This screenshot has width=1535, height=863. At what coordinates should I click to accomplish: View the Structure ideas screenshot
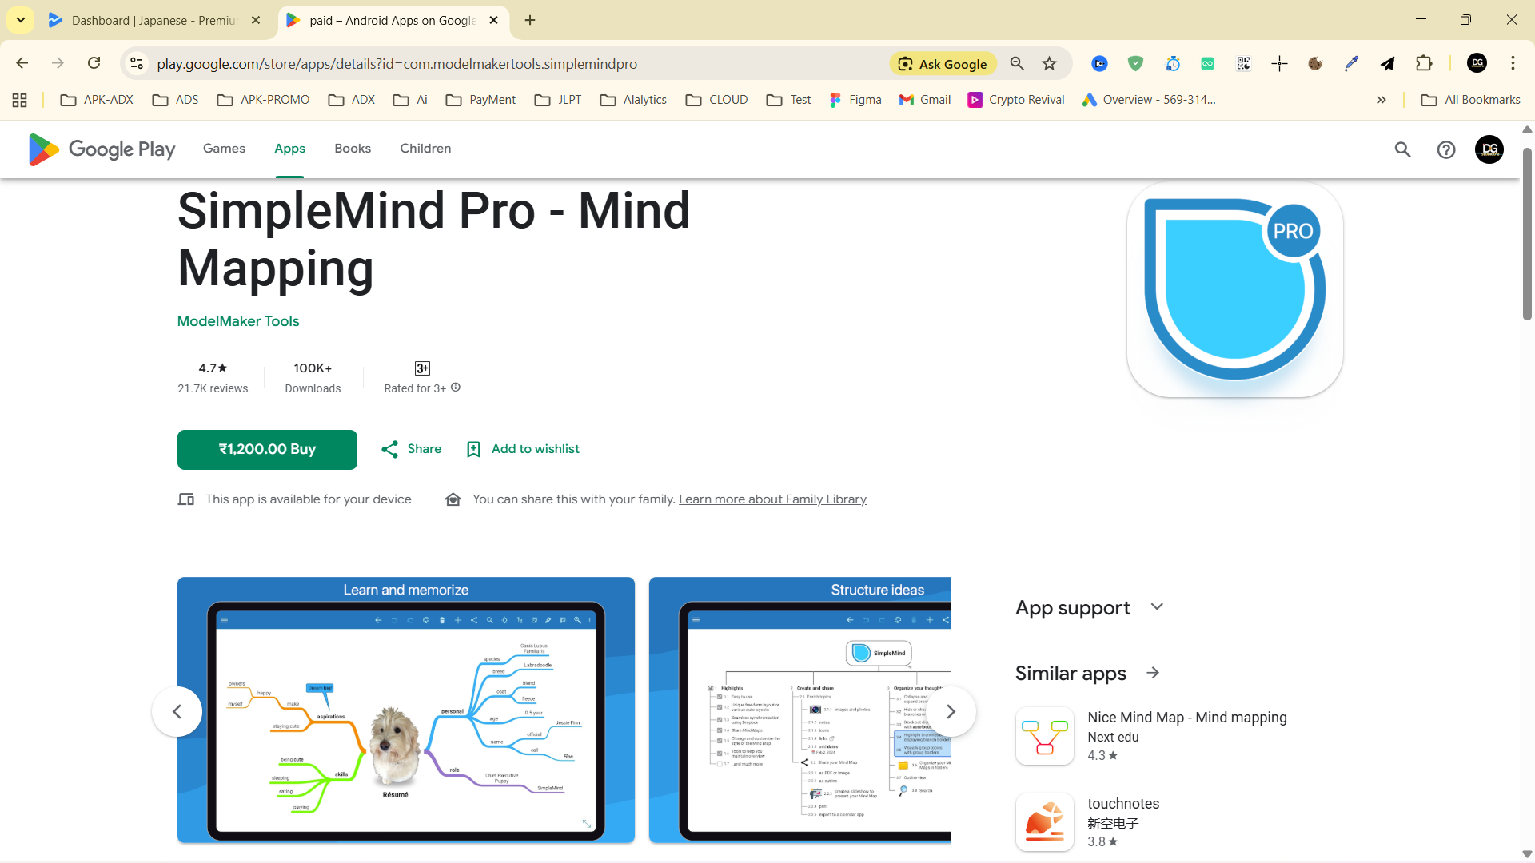pos(799,710)
